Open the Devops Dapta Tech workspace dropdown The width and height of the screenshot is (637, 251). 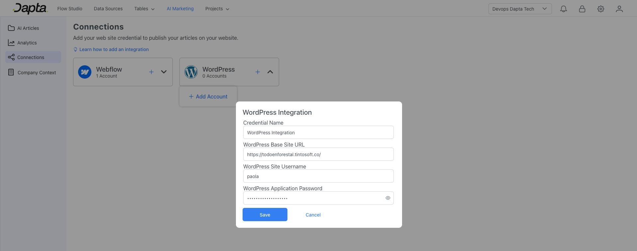click(x=520, y=9)
